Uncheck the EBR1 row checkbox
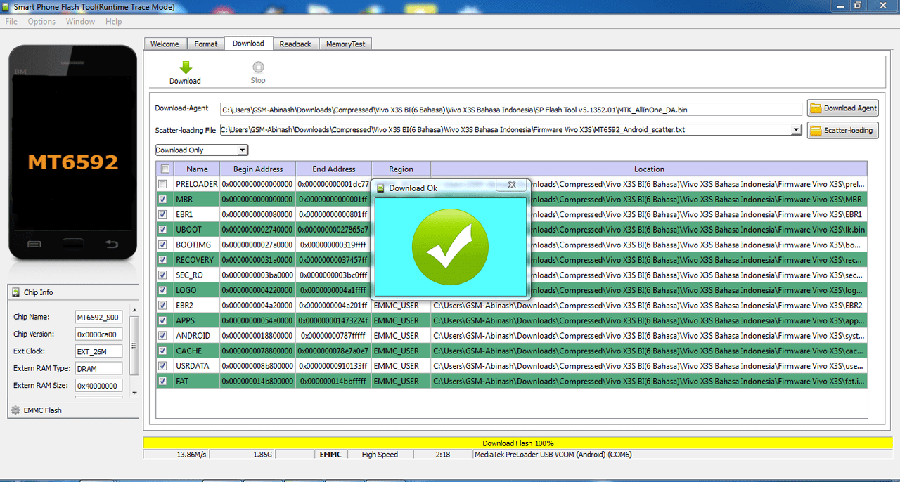Screen dimensions: 900x482 point(163,214)
